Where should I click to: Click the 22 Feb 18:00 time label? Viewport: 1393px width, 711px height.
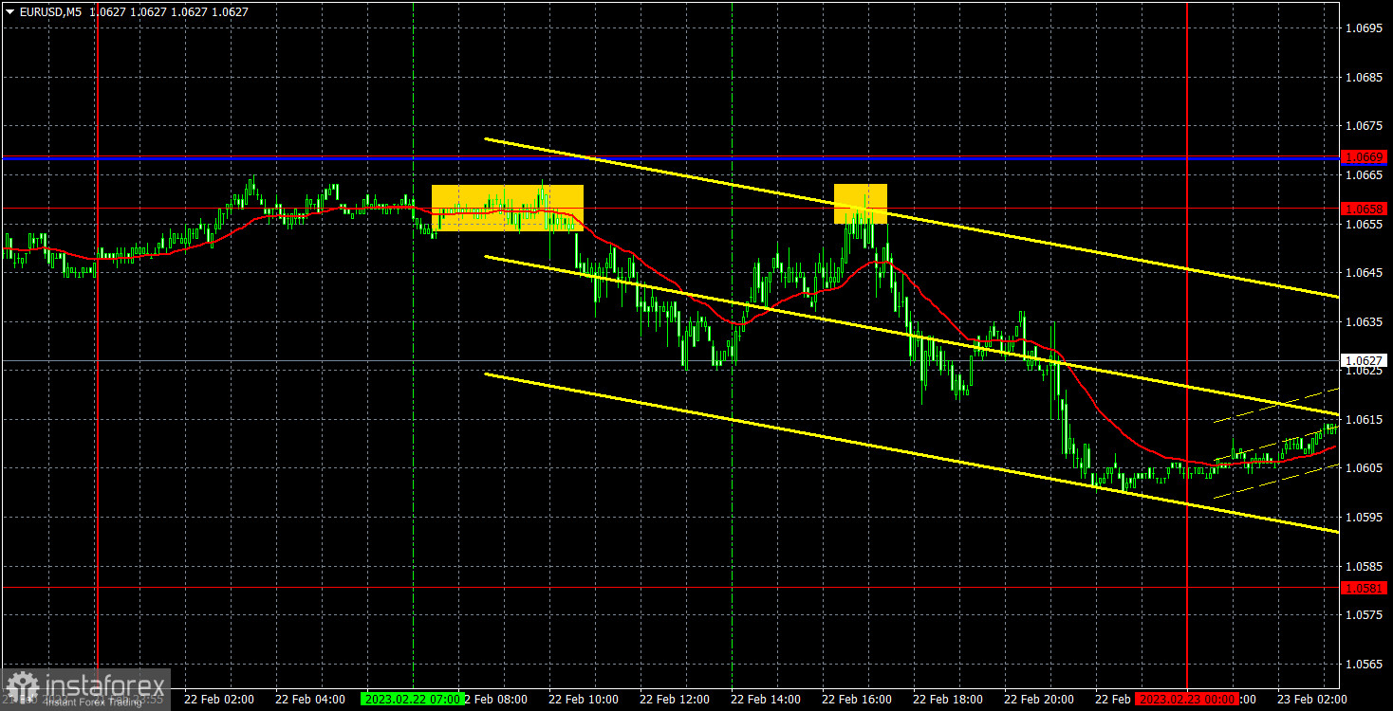(x=948, y=699)
